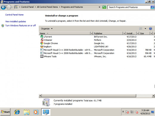Click the Forward navigation arrow
This screenshot has height=116, width=155.
(9, 7)
